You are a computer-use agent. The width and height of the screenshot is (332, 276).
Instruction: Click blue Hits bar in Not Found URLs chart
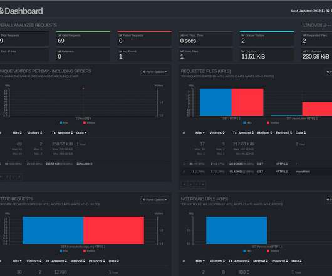click(237, 230)
